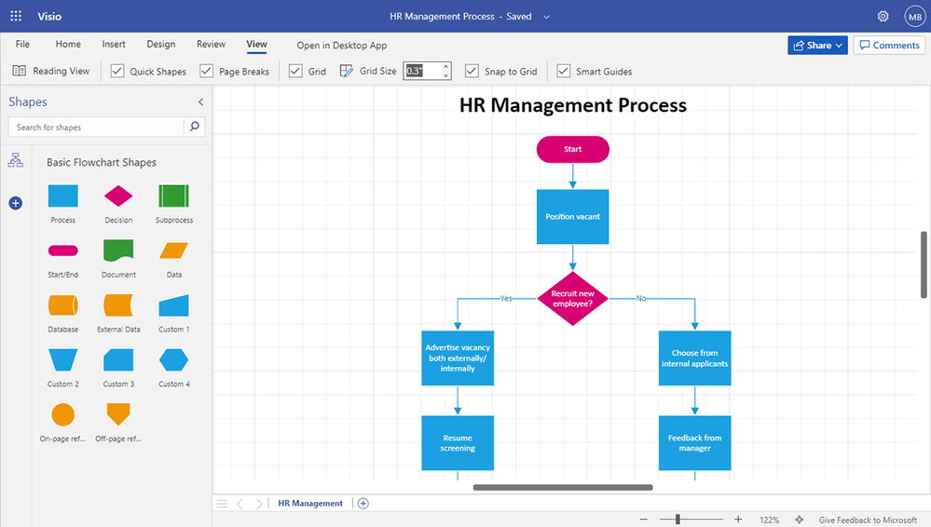Open the app launcher waffle icon
The image size is (931, 527).
click(x=16, y=16)
